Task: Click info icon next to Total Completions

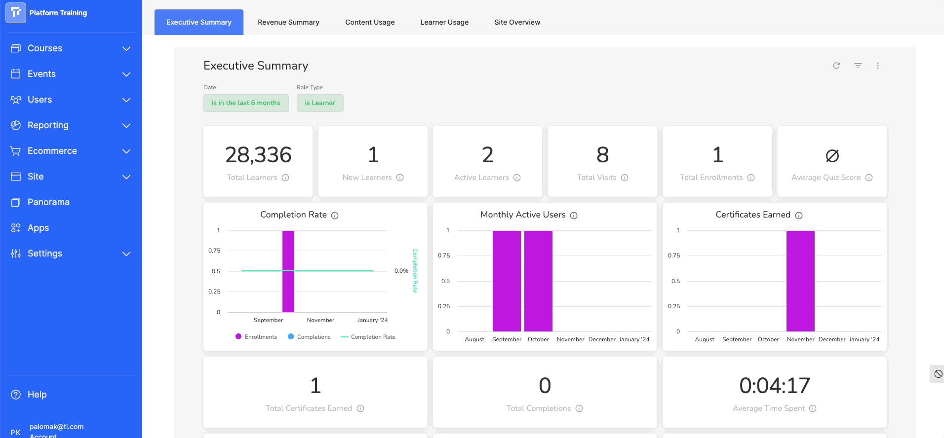Action: tap(579, 408)
